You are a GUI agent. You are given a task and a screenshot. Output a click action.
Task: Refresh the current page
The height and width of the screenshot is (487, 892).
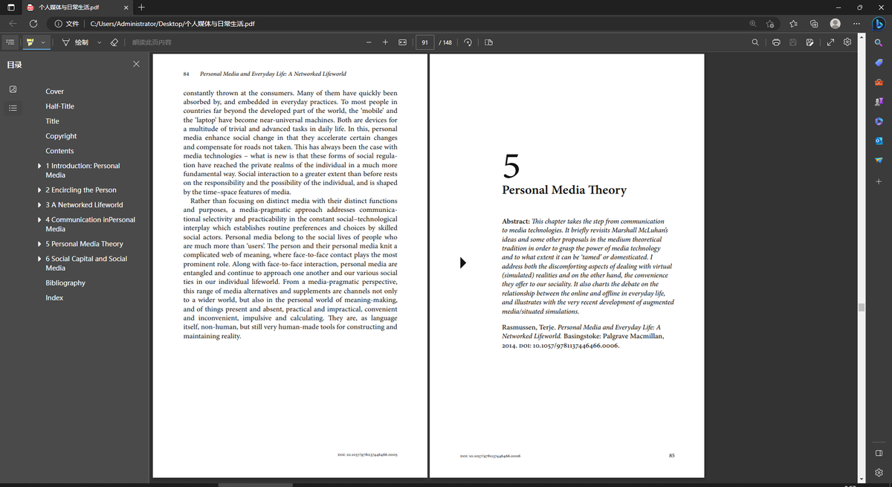click(33, 24)
